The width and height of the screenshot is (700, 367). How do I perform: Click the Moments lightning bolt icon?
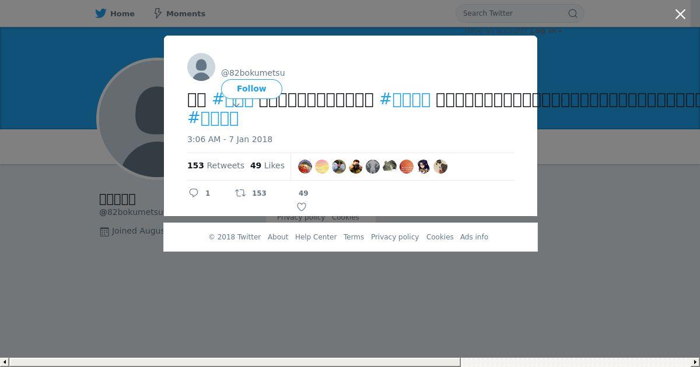pos(157,13)
